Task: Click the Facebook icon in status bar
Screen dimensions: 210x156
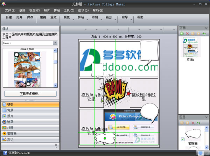Action: 5,153
